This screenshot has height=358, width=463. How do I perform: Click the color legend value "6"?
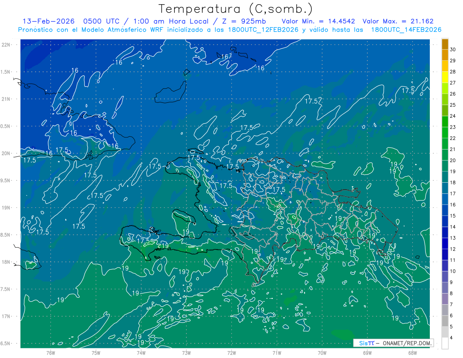tap(451, 316)
